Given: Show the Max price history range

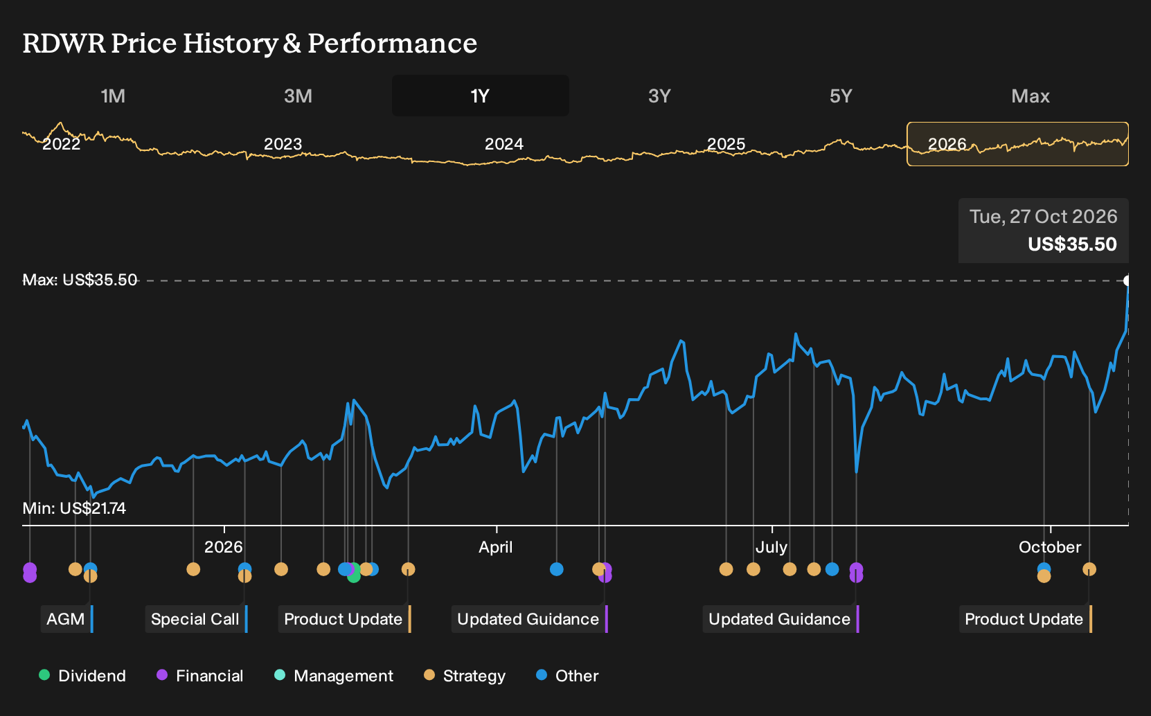Looking at the screenshot, I should [1030, 96].
